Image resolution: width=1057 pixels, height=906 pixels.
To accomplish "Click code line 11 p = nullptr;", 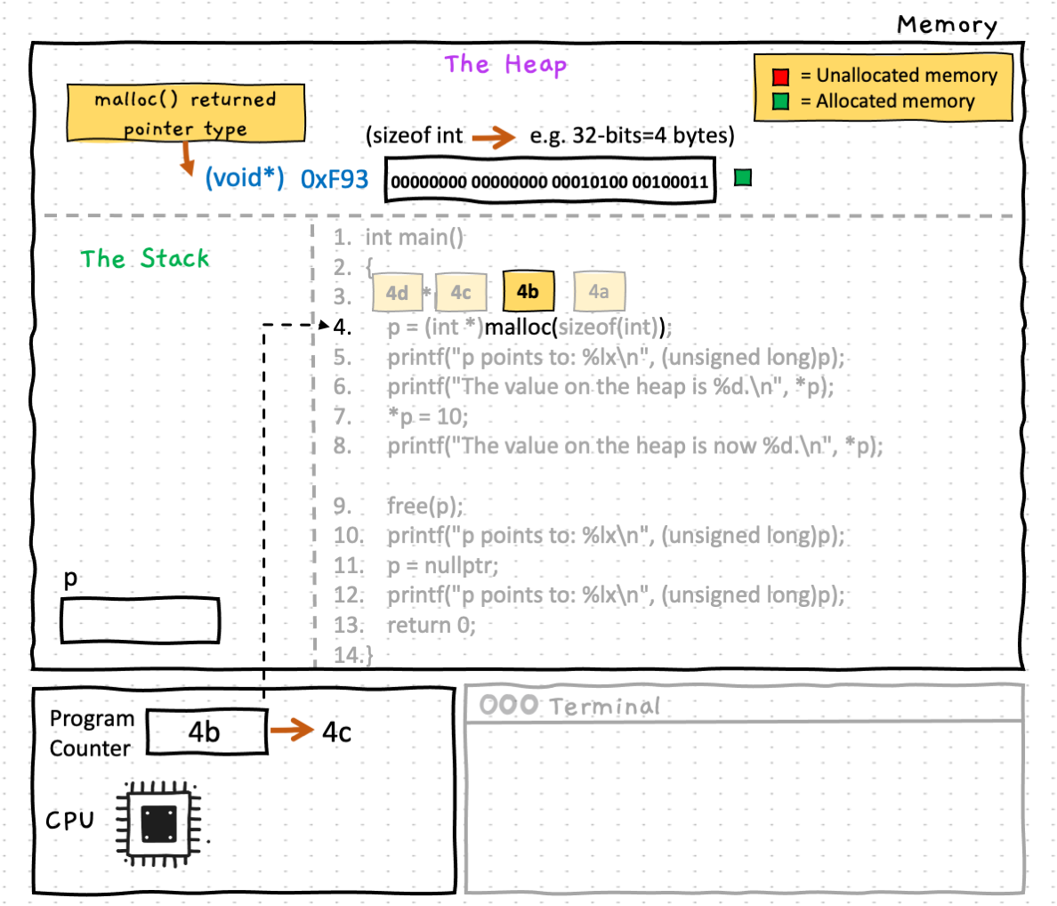I will coord(416,565).
